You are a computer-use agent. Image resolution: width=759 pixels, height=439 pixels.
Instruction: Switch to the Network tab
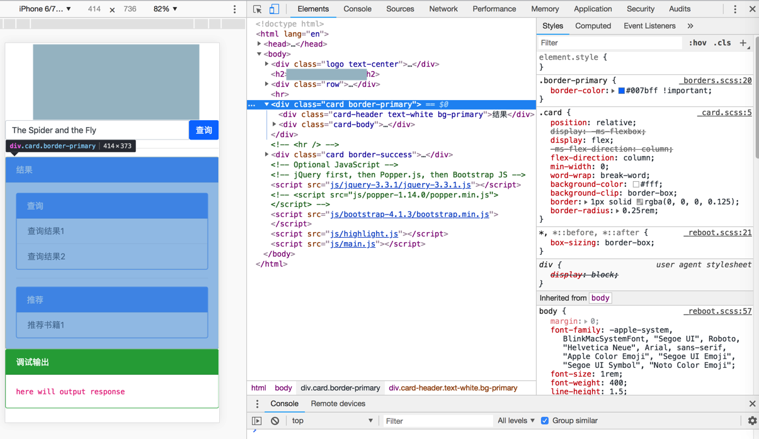point(443,9)
